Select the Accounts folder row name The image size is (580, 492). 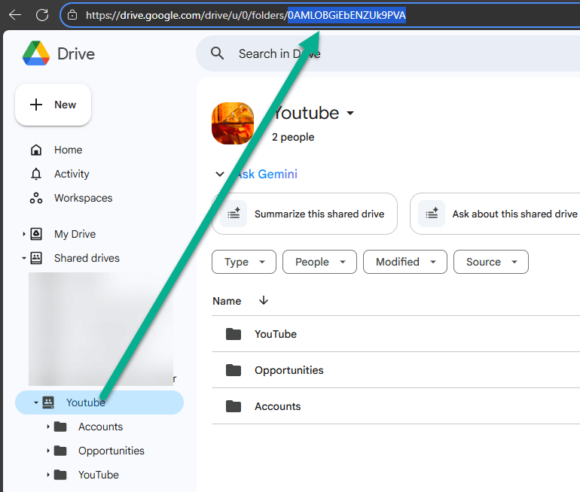[277, 406]
